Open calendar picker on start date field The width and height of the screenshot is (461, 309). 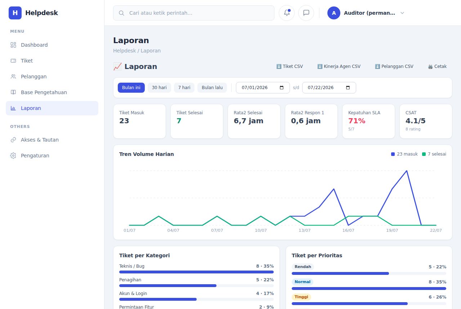point(282,87)
